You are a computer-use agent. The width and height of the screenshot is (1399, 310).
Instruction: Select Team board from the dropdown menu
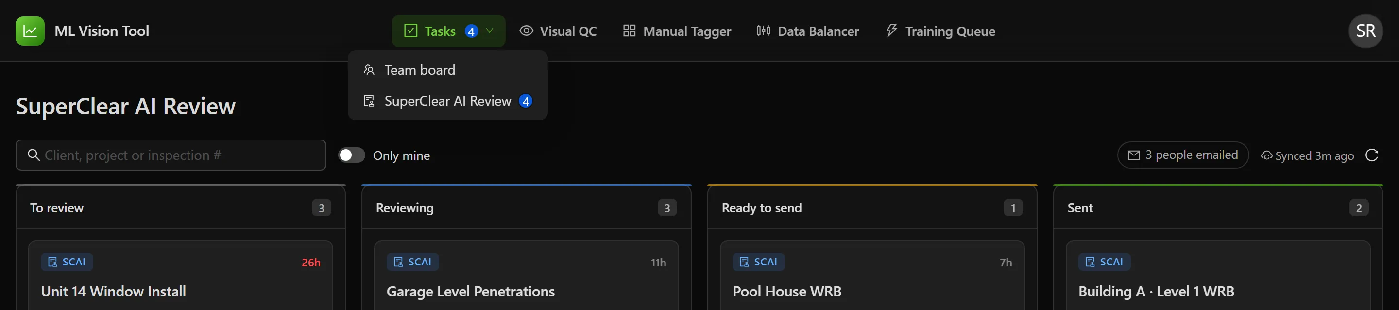pos(447,70)
